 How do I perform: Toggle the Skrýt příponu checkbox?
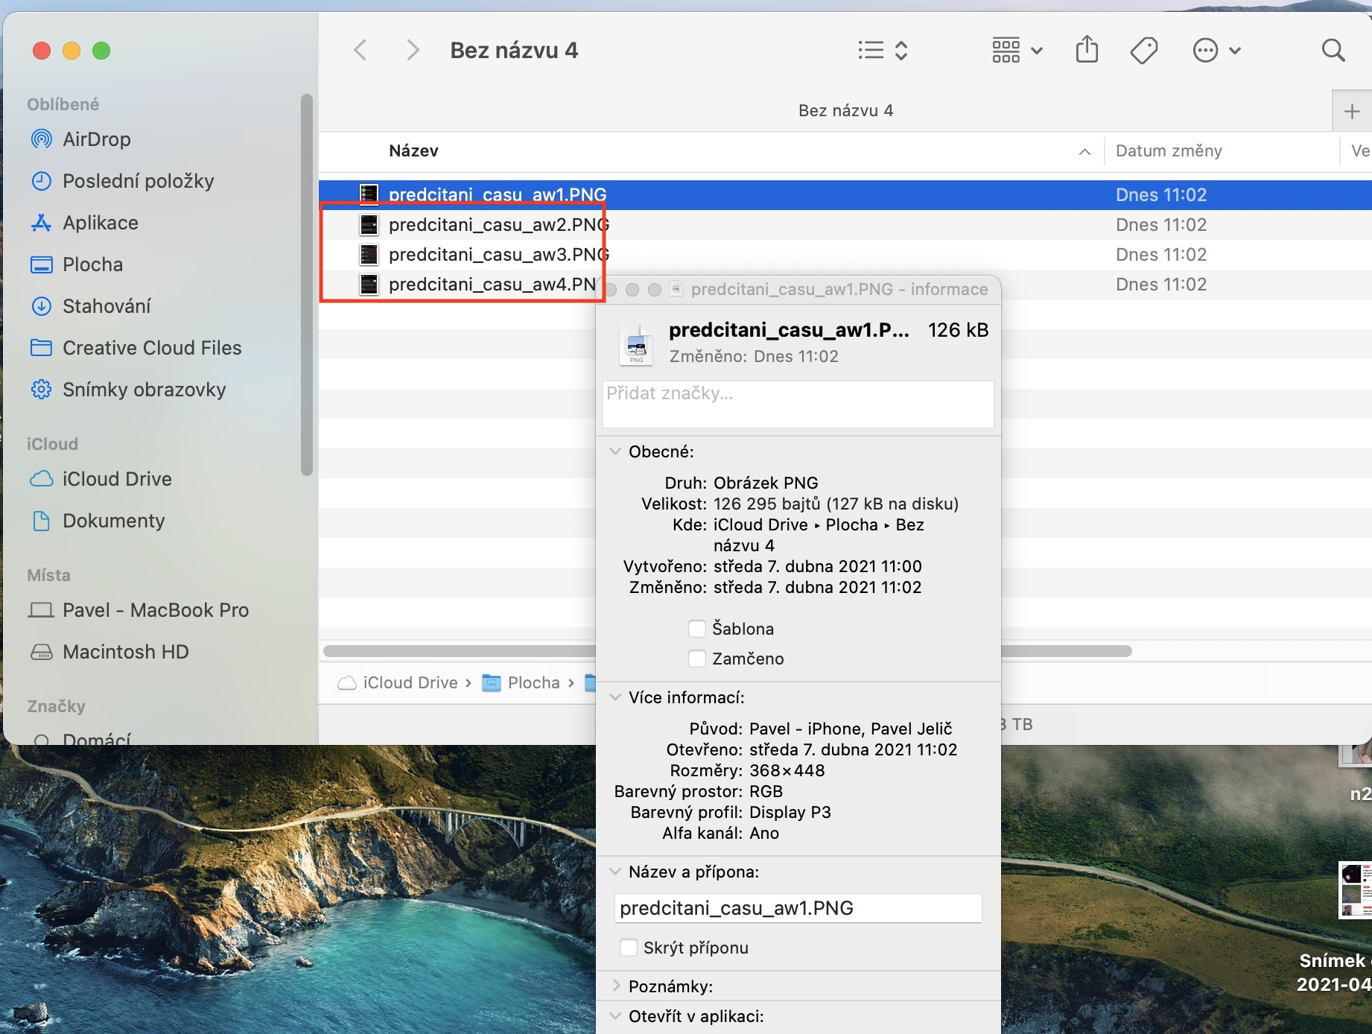point(629,948)
